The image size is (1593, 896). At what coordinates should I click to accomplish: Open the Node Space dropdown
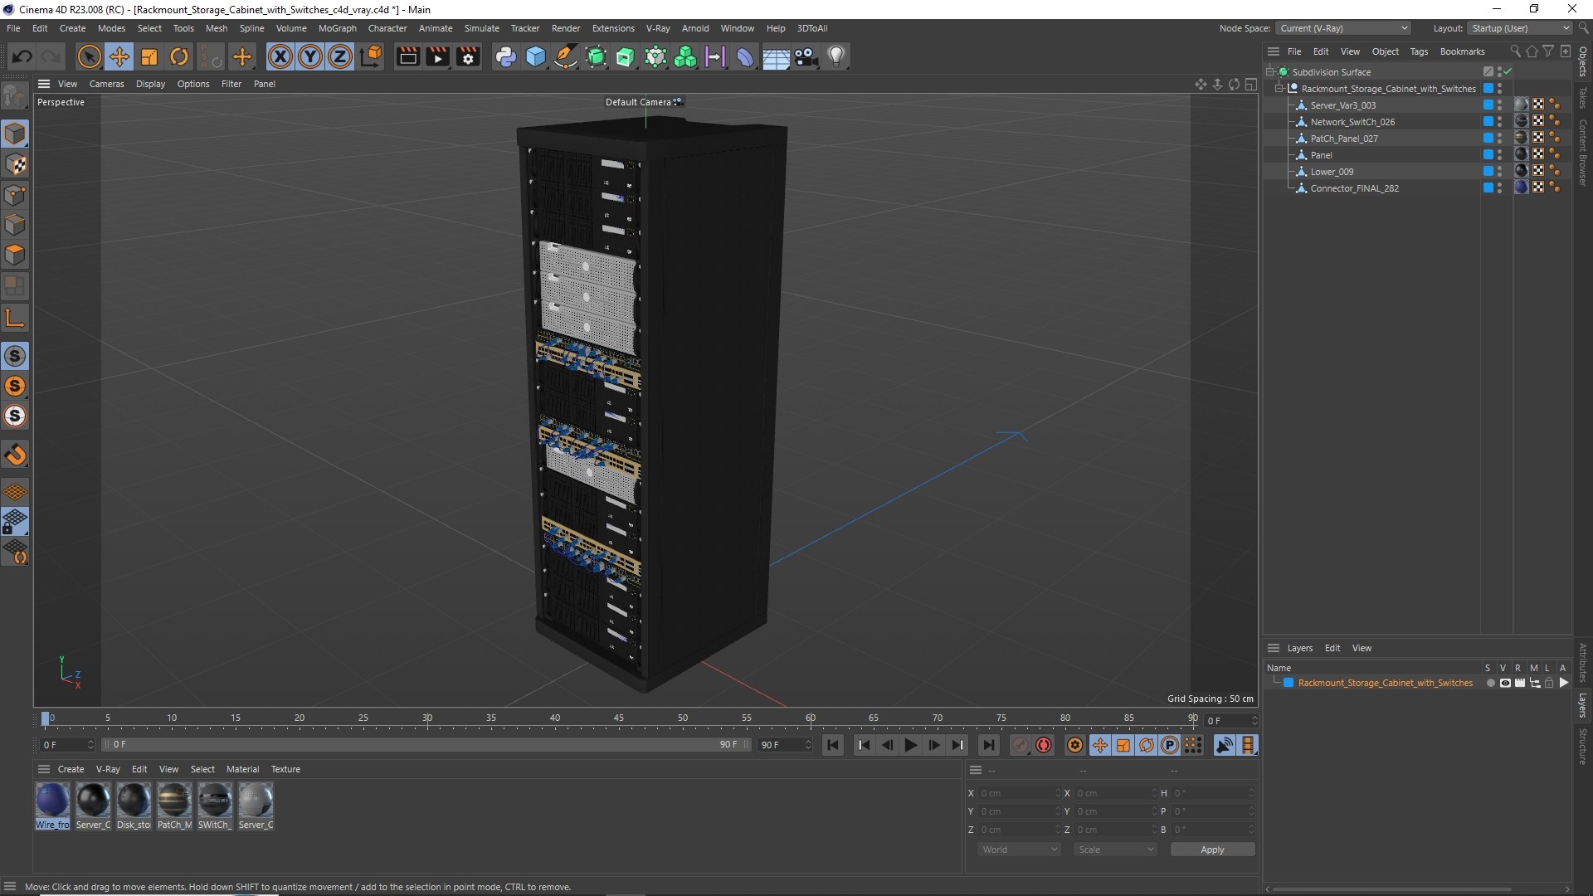pyautogui.click(x=1343, y=28)
